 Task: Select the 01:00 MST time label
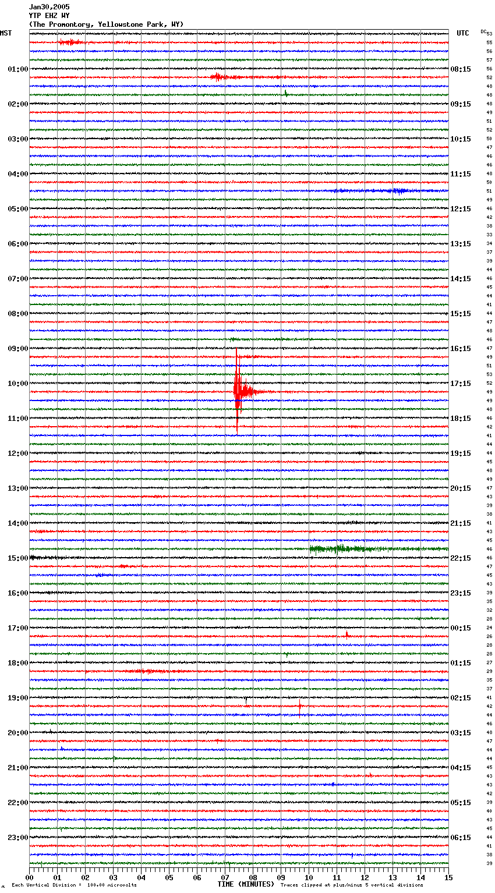[18, 69]
